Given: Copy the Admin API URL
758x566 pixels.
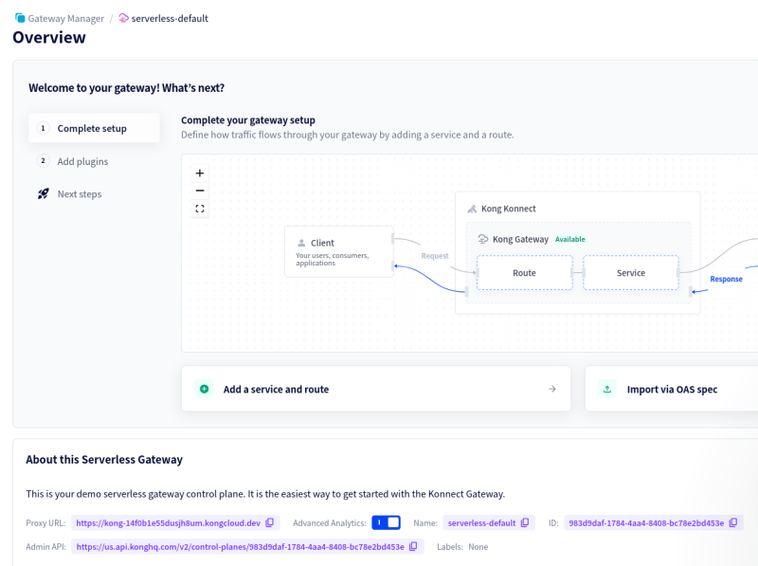Looking at the screenshot, I should (413, 546).
